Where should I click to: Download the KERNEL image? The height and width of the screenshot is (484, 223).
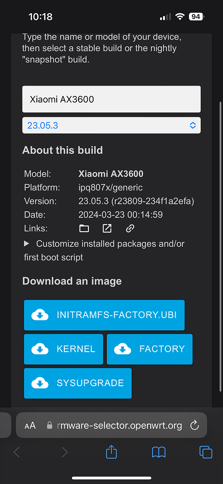click(x=63, y=349)
